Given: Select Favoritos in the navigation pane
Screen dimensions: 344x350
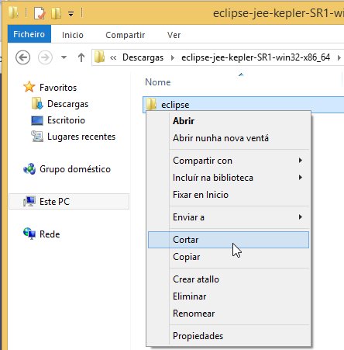Looking at the screenshot, I should pos(58,88).
